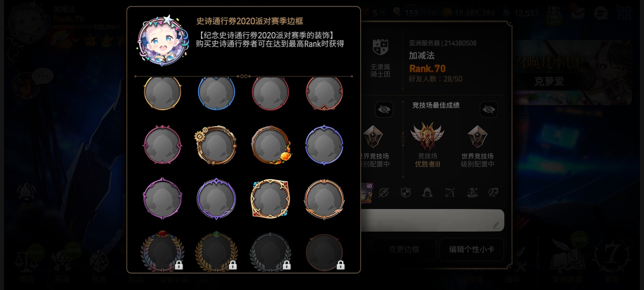Select the orange winged border frame
Image resolution: width=644 pixels, height=290 pixels.
pos(324,199)
